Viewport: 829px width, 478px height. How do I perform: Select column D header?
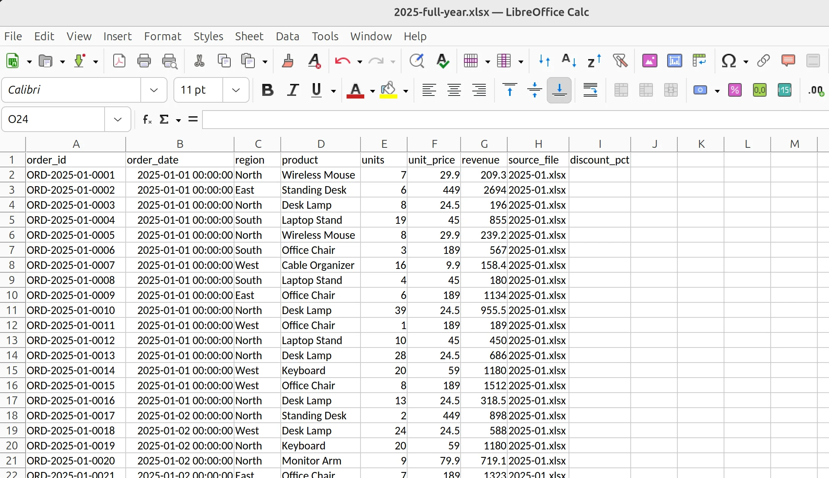pos(321,144)
